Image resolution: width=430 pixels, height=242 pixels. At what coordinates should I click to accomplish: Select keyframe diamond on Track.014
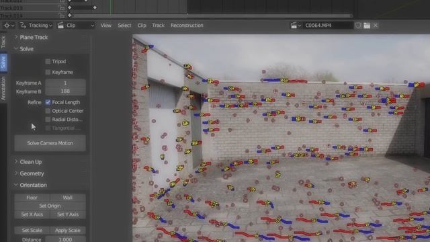click(x=70, y=15)
